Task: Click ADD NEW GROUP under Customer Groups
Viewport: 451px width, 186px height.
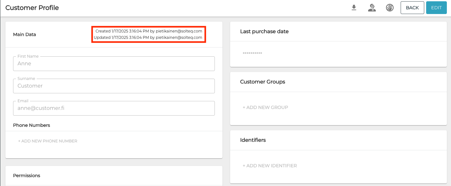Action: [x=266, y=107]
